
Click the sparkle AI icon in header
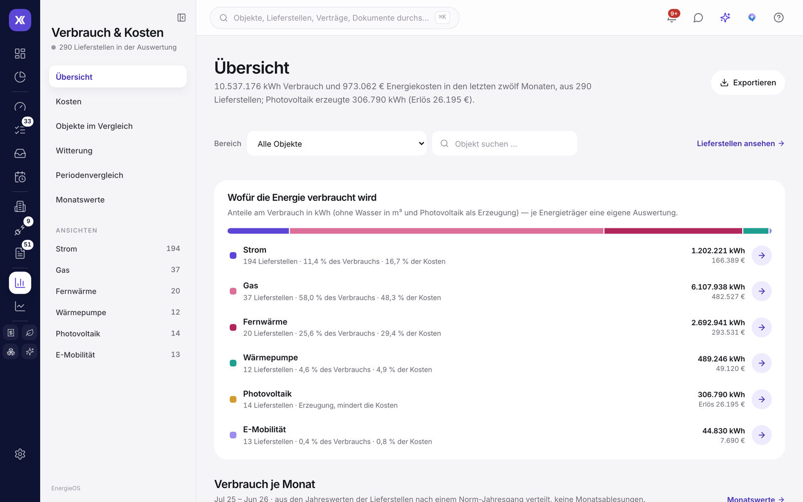(x=725, y=18)
